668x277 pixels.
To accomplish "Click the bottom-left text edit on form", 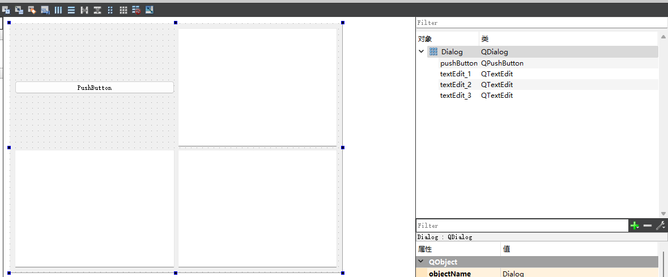I will (95, 209).
